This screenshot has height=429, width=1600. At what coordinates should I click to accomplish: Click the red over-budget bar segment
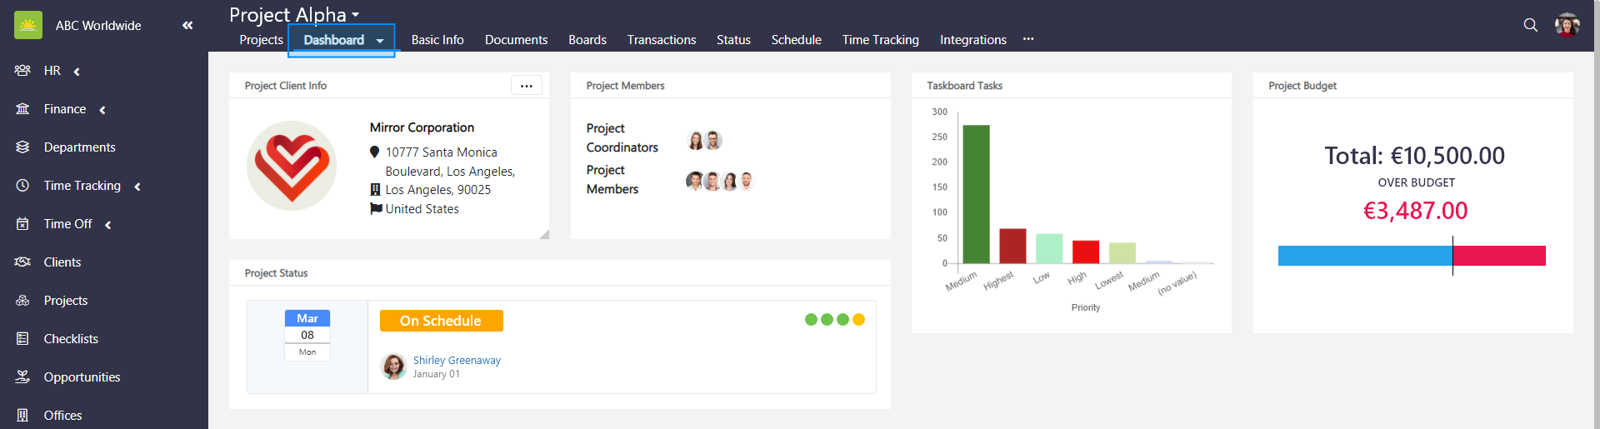click(x=1498, y=256)
